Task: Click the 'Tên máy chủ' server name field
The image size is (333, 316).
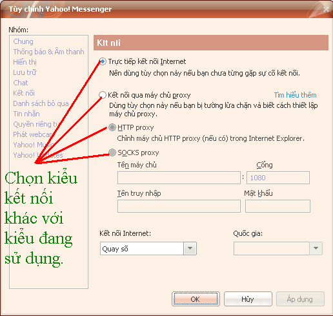Action: click(179, 178)
